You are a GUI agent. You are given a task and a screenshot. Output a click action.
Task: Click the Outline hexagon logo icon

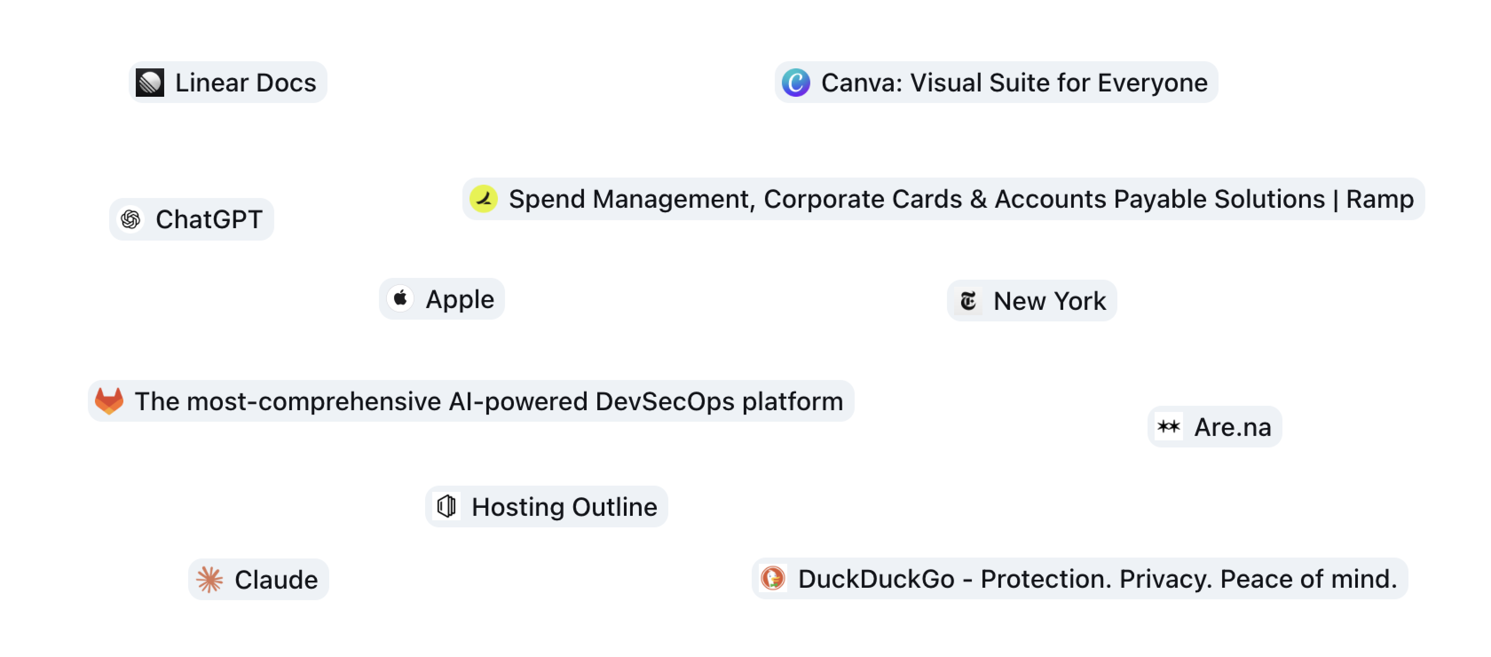[x=446, y=507]
